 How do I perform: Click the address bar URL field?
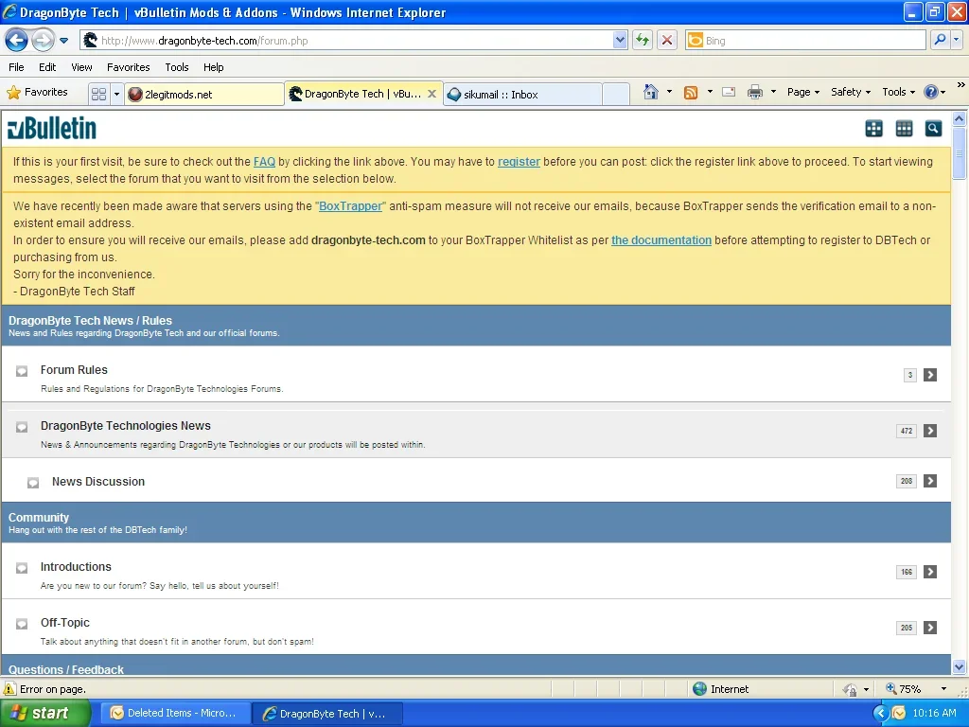346,41
